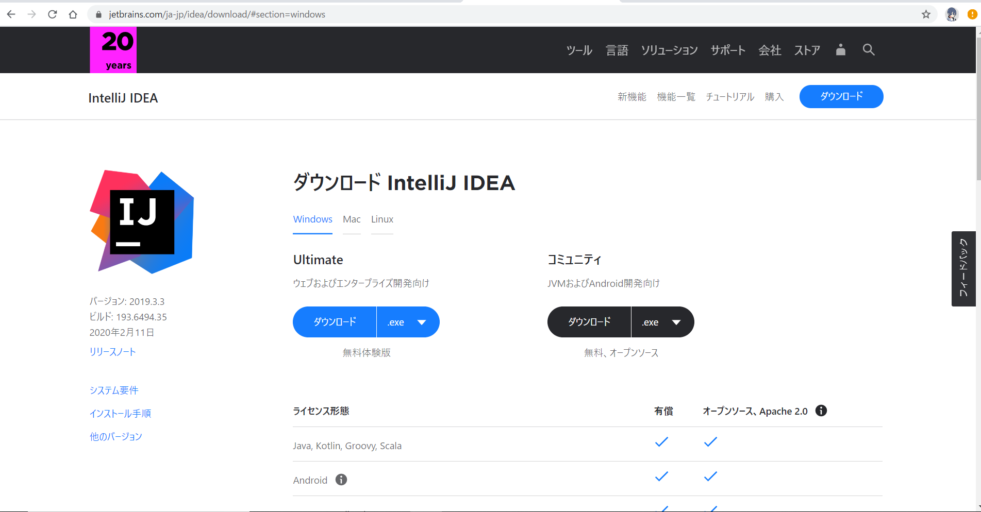Open the サポート menu

(728, 50)
